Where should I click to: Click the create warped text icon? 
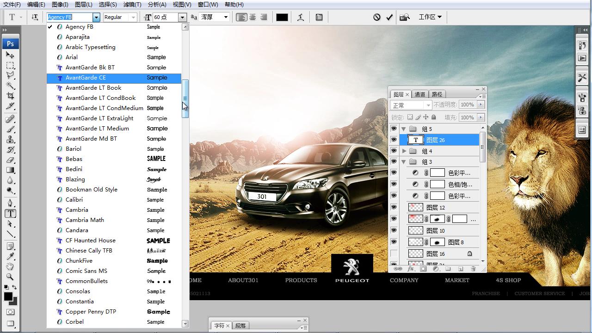(301, 17)
